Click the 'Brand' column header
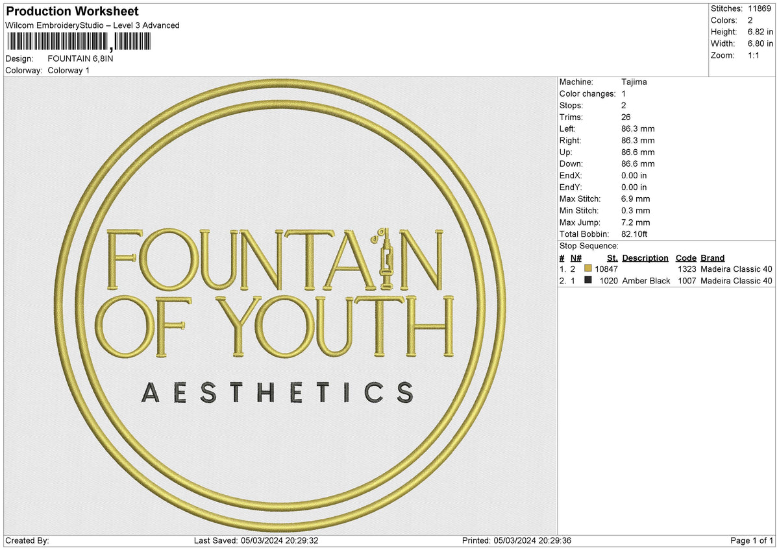 tap(713, 257)
